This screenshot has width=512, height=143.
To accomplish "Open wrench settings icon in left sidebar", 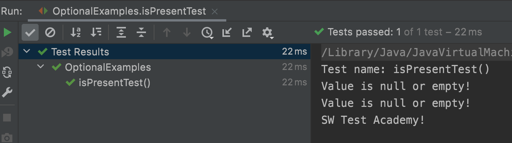I will [x=7, y=92].
